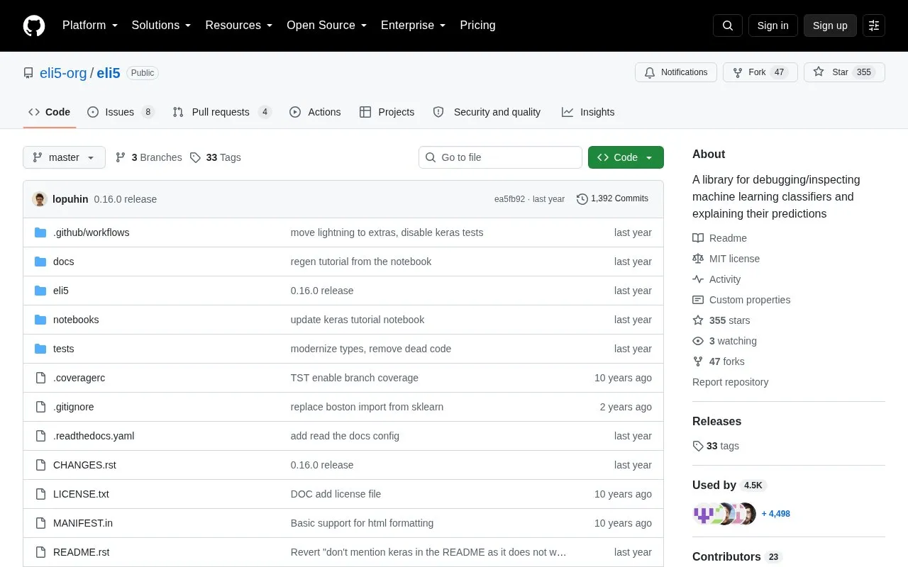
Task: Open the master branch selector dropdown
Action: (x=64, y=157)
